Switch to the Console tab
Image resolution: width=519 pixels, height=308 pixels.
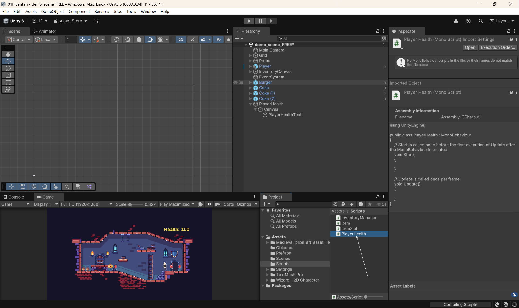point(14,197)
